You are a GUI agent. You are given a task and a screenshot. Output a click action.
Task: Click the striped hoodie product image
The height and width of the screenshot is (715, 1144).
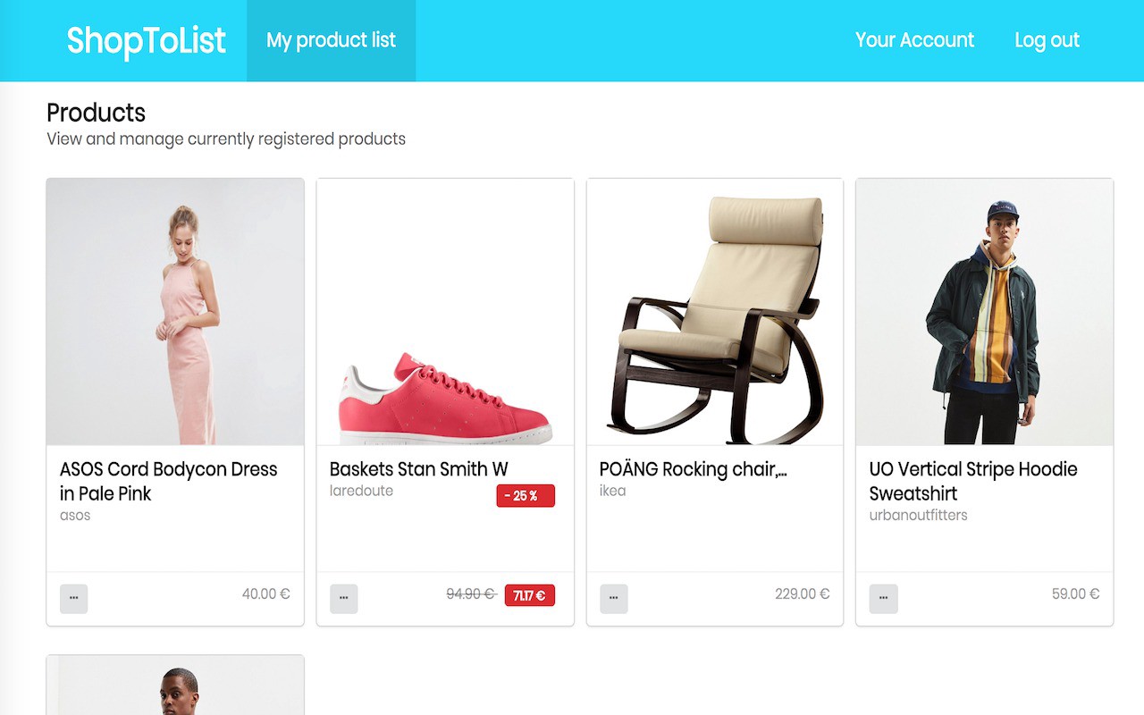click(x=984, y=311)
